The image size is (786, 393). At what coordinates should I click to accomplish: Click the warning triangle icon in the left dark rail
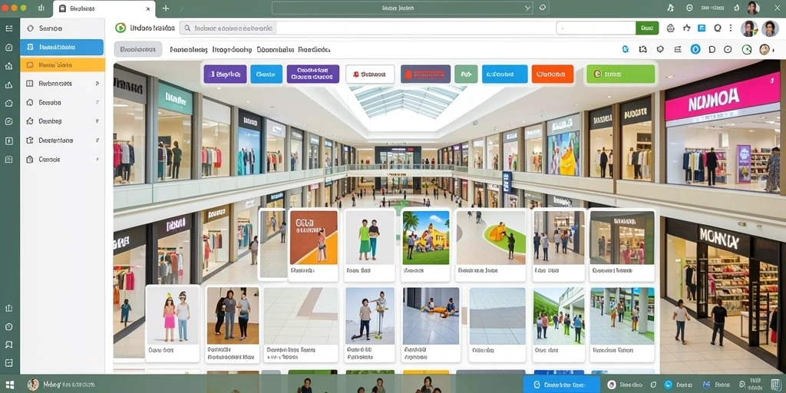pyautogui.click(x=8, y=84)
